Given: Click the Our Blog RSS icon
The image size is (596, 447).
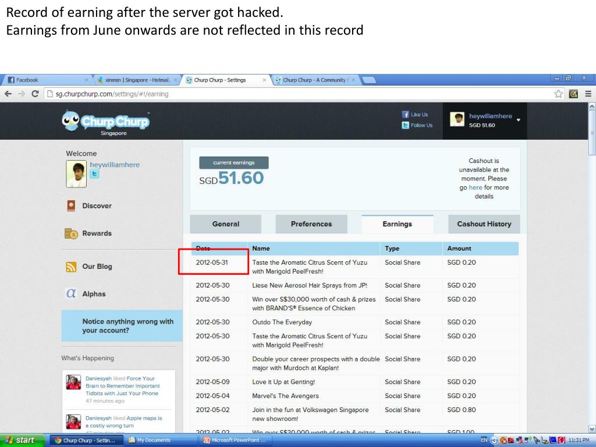Looking at the screenshot, I should tap(71, 267).
